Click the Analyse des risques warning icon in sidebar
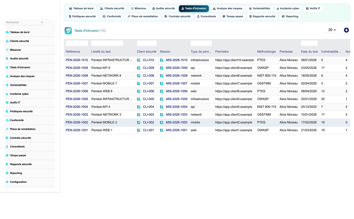Viewport: 354px width, 219px height. click(x=7, y=76)
